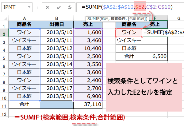Screen dimensions: 184x126
Task: Select the date cell 2013/5/17
Action: point(57,89)
